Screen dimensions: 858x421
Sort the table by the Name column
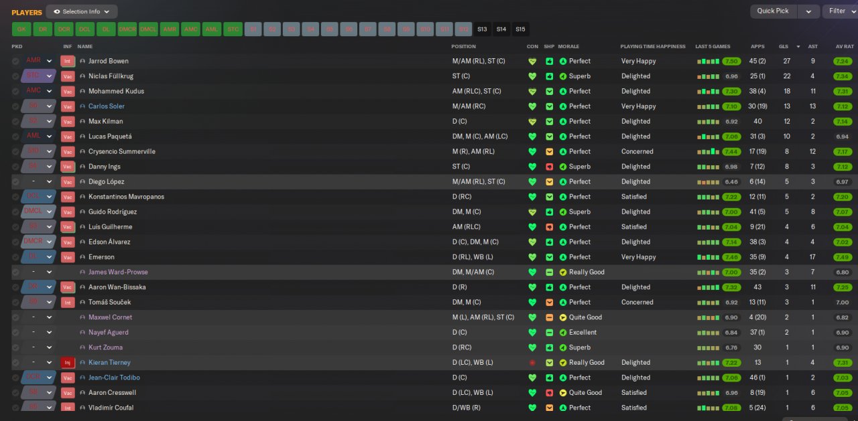pyautogui.click(x=85, y=47)
